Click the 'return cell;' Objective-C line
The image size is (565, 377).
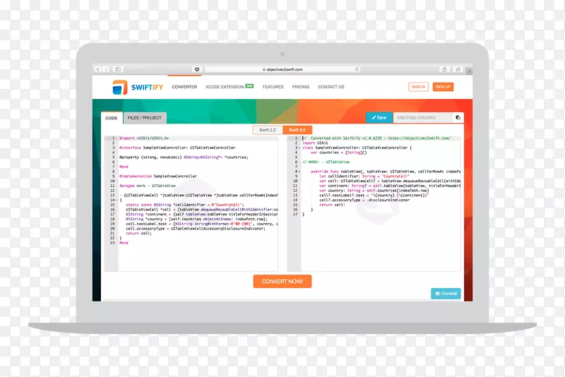point(138,233)
